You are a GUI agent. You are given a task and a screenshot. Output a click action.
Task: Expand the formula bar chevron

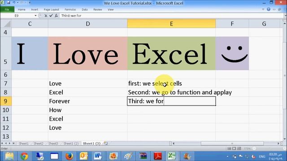[x=285, y=16]
